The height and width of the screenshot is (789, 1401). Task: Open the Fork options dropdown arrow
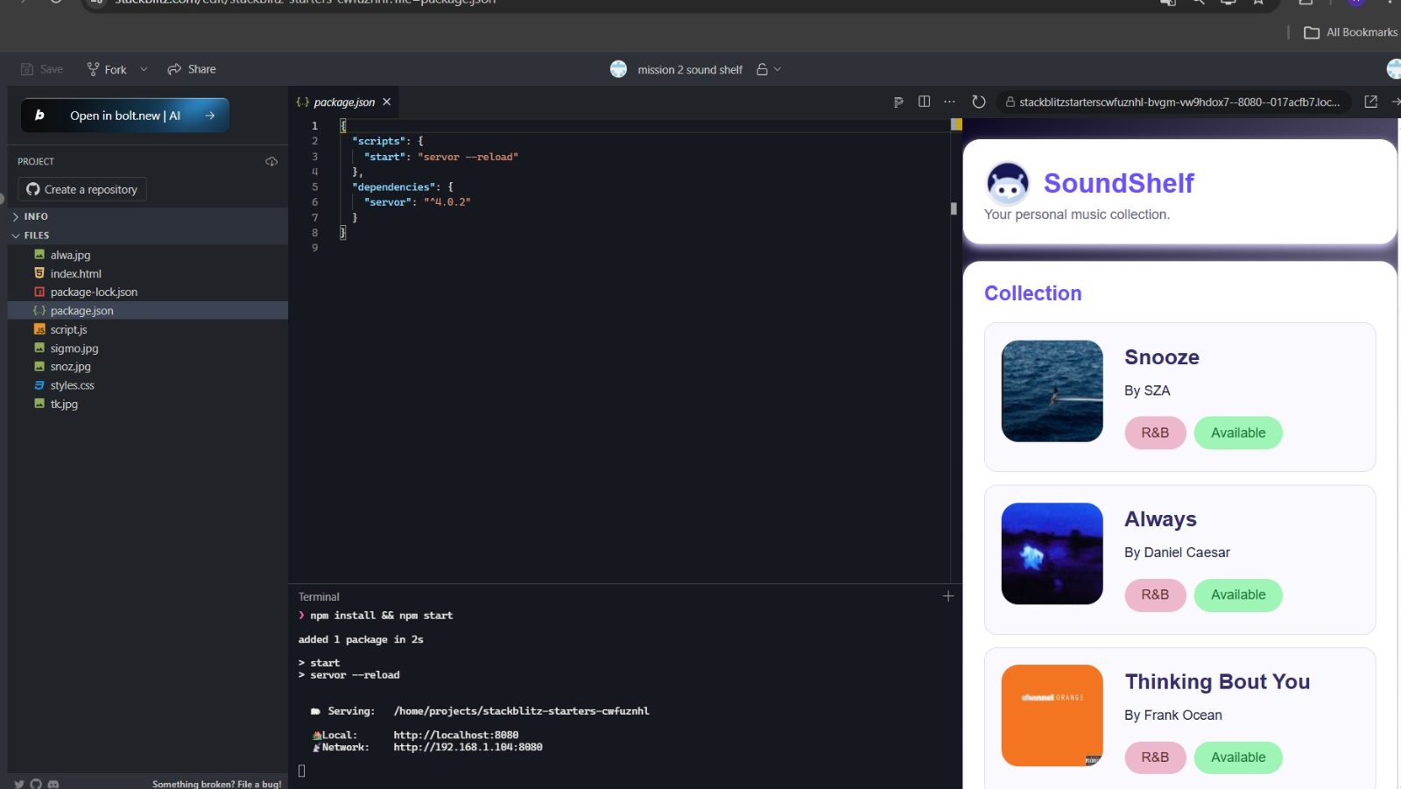[x=144, y=69]
